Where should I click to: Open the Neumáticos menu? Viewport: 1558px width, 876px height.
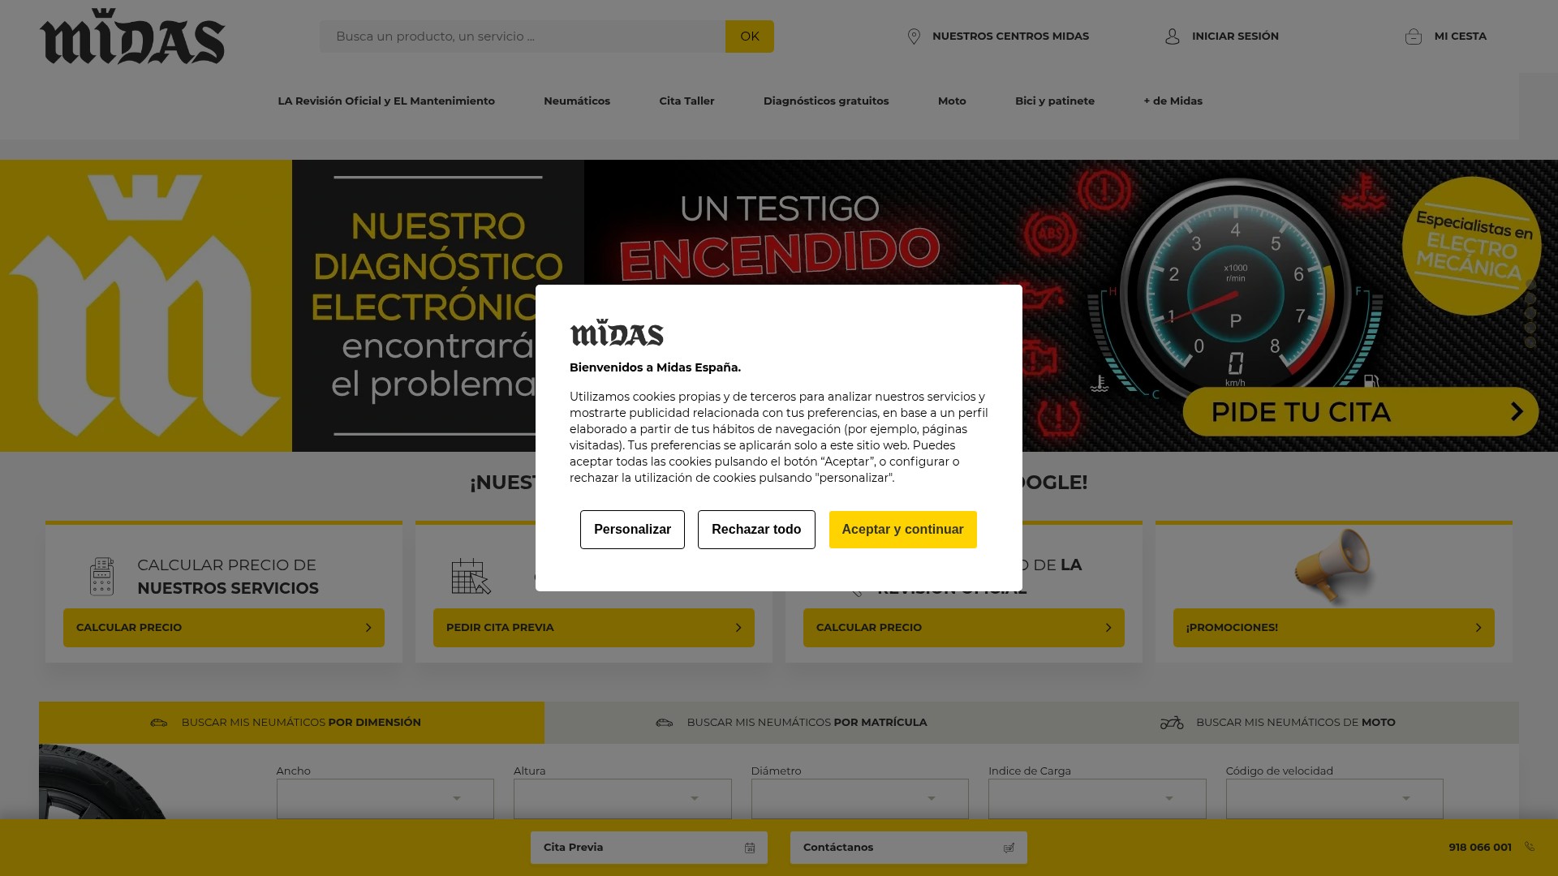pyautogui.click(x=577, y=101)
